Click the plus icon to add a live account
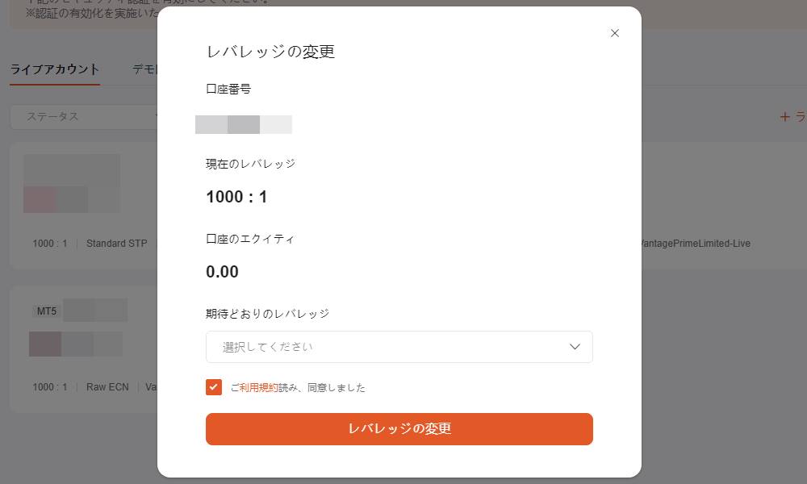 [784, 116]
